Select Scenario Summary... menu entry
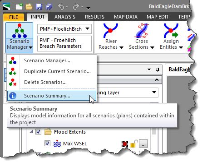This screenshot has height=167, width=207. [x=52, y=96]
